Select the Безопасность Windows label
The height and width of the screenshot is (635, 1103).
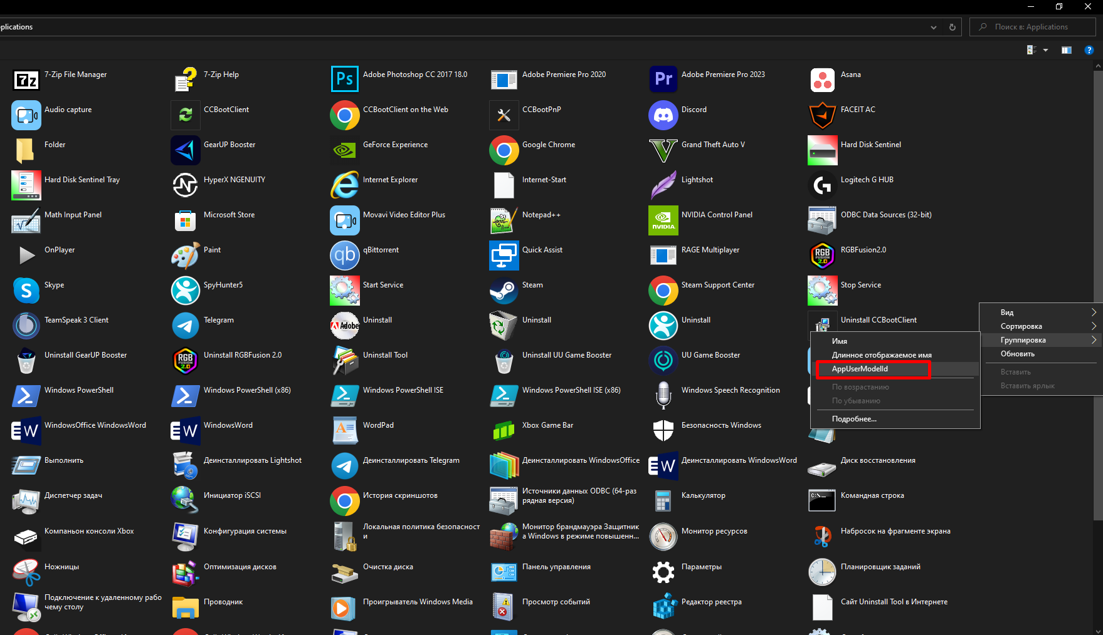pyautogui.click(x=721, y=425)
